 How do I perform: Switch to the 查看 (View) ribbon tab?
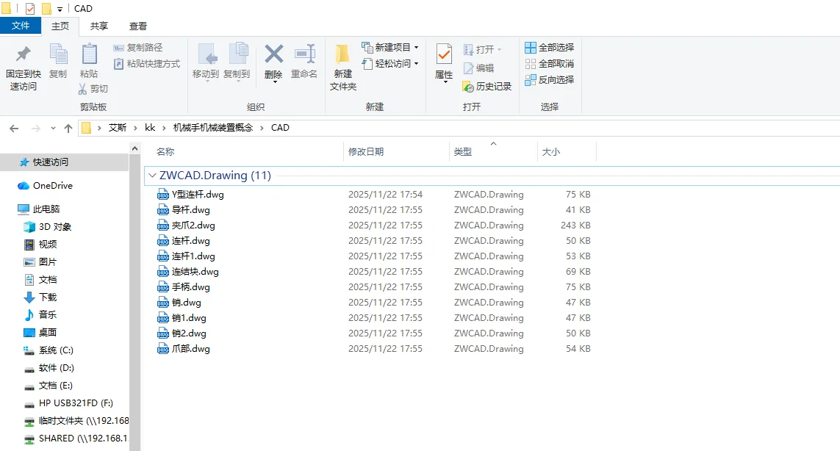point(138,25)
